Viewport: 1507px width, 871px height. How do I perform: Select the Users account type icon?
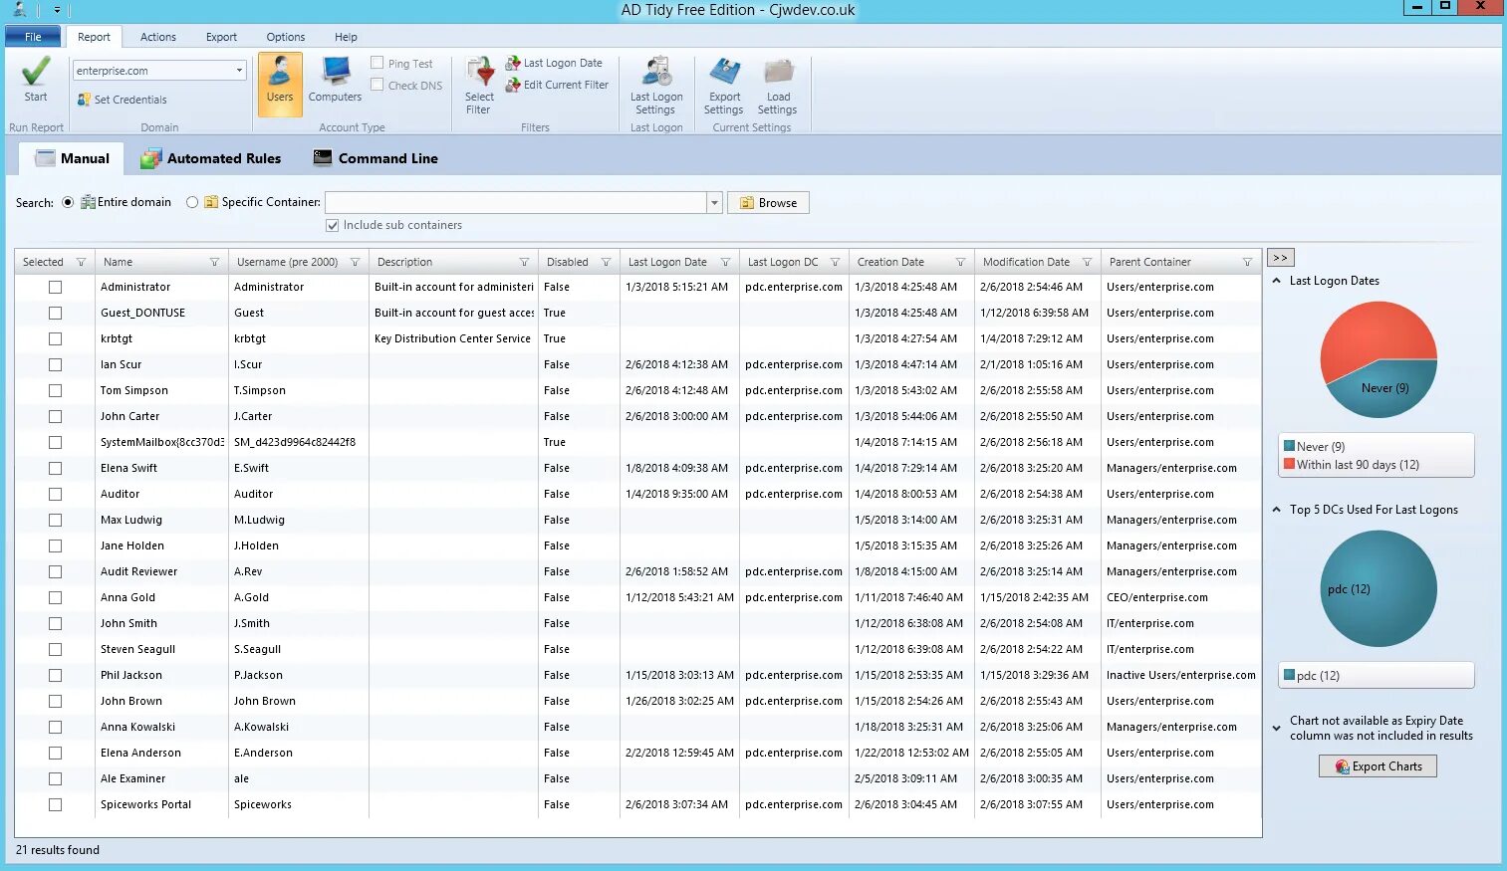pyautogui.click(x=280, y=72)
